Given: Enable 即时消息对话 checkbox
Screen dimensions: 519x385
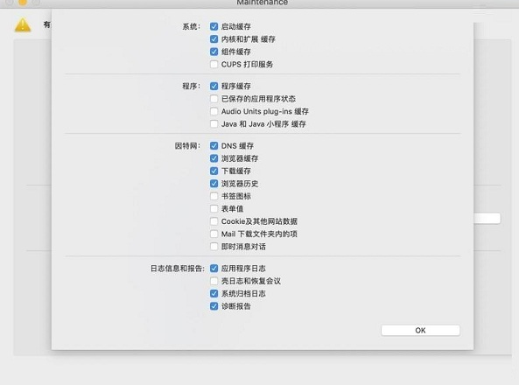Looking at the screenshot, I should click(214, 246).
